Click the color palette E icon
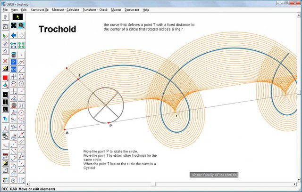The height and width of the screenshot is (192, 302). 5,180
